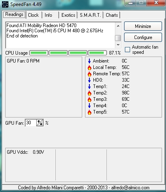Click the 24C value next to Temp1
This screenshot has height=192, width=166.
(126, 86)
